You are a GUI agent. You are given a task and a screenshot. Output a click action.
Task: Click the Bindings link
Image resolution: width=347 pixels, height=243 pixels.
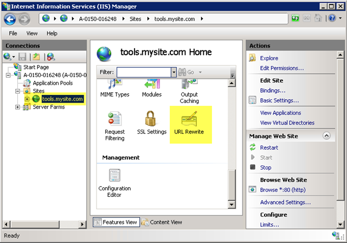coord(273,91)
